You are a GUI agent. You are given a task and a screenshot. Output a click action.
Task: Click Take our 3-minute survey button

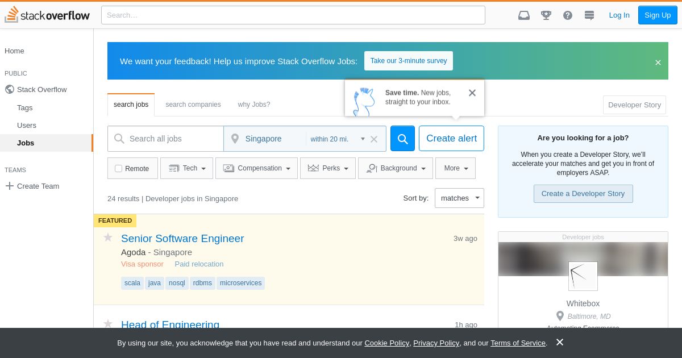pos(409,61)
